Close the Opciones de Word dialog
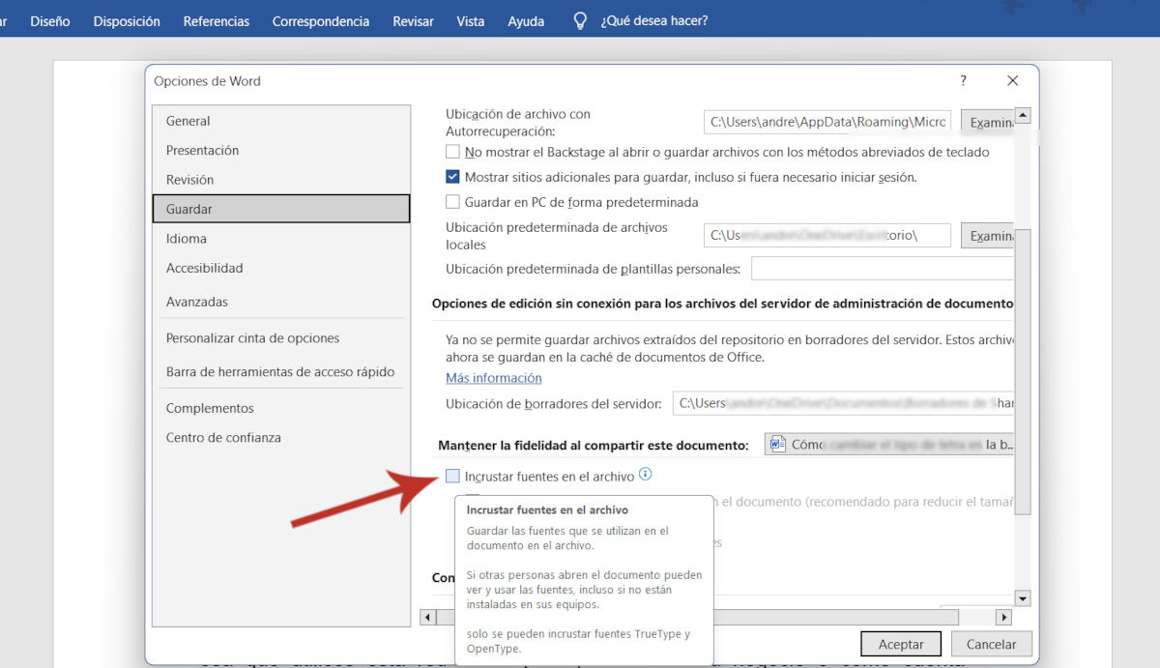The image size is (1160, 668). tap(1012, 81)
